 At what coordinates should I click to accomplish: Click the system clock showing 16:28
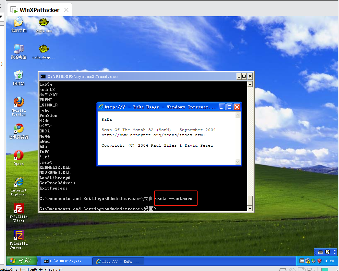[x=329, y=261]
